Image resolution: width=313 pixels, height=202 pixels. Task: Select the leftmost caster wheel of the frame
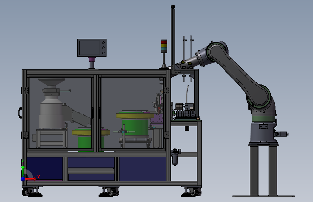[x=27, y=192]
